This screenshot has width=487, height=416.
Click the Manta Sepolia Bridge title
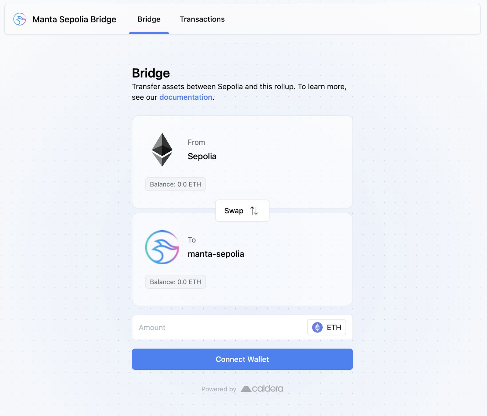(x=74, y=19)
